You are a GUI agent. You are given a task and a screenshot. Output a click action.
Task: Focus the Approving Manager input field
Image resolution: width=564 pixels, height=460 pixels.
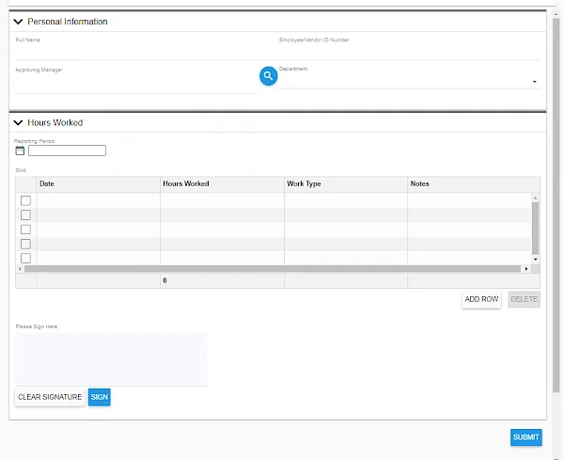click(x=136, y=85)
